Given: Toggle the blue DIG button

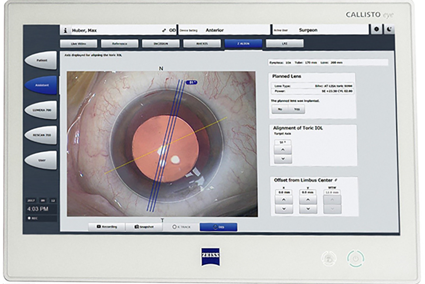Looking at the screenshot, I should pyautogui.click(x=218, y=227).
